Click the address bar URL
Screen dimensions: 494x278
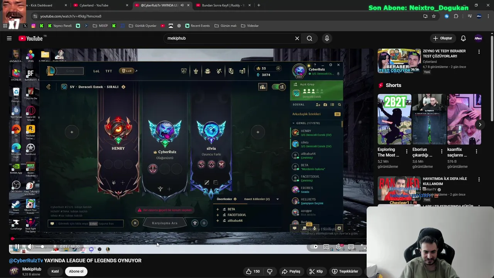point(71,16)
